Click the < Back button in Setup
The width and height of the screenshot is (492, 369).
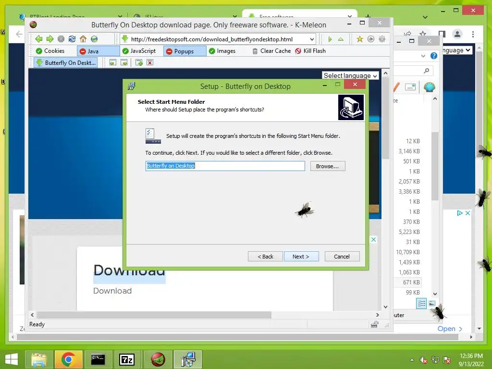coord(265,257)
